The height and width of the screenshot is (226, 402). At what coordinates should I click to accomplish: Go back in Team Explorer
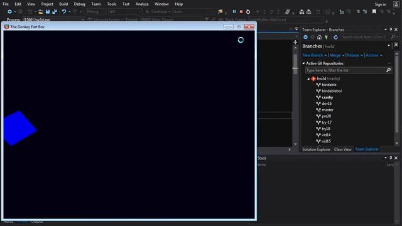click(x=306, y=37)
